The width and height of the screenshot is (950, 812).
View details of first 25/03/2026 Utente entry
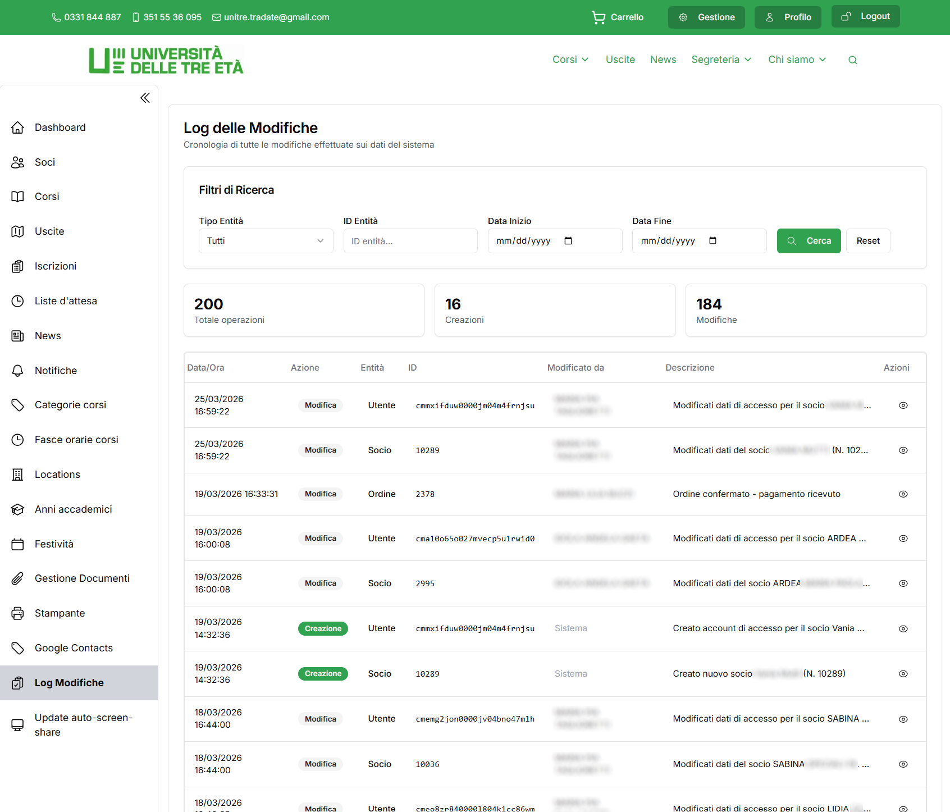pos(903,405)
